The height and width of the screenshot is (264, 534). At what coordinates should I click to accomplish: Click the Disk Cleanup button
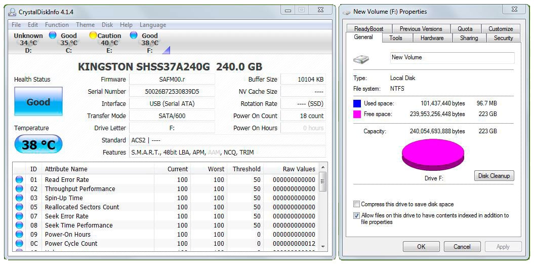(x=494, y=176)
